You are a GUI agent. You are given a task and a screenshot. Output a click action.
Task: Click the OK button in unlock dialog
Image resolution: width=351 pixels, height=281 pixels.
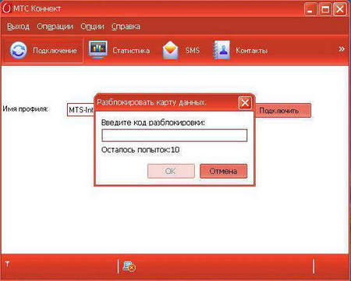click(x=171, y=171)
